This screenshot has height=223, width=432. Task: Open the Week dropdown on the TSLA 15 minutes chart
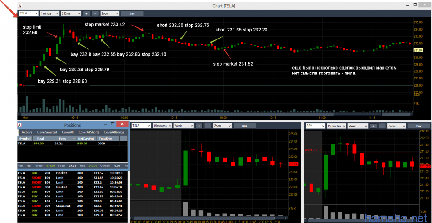pyautogui.click(x=184, y=126)
